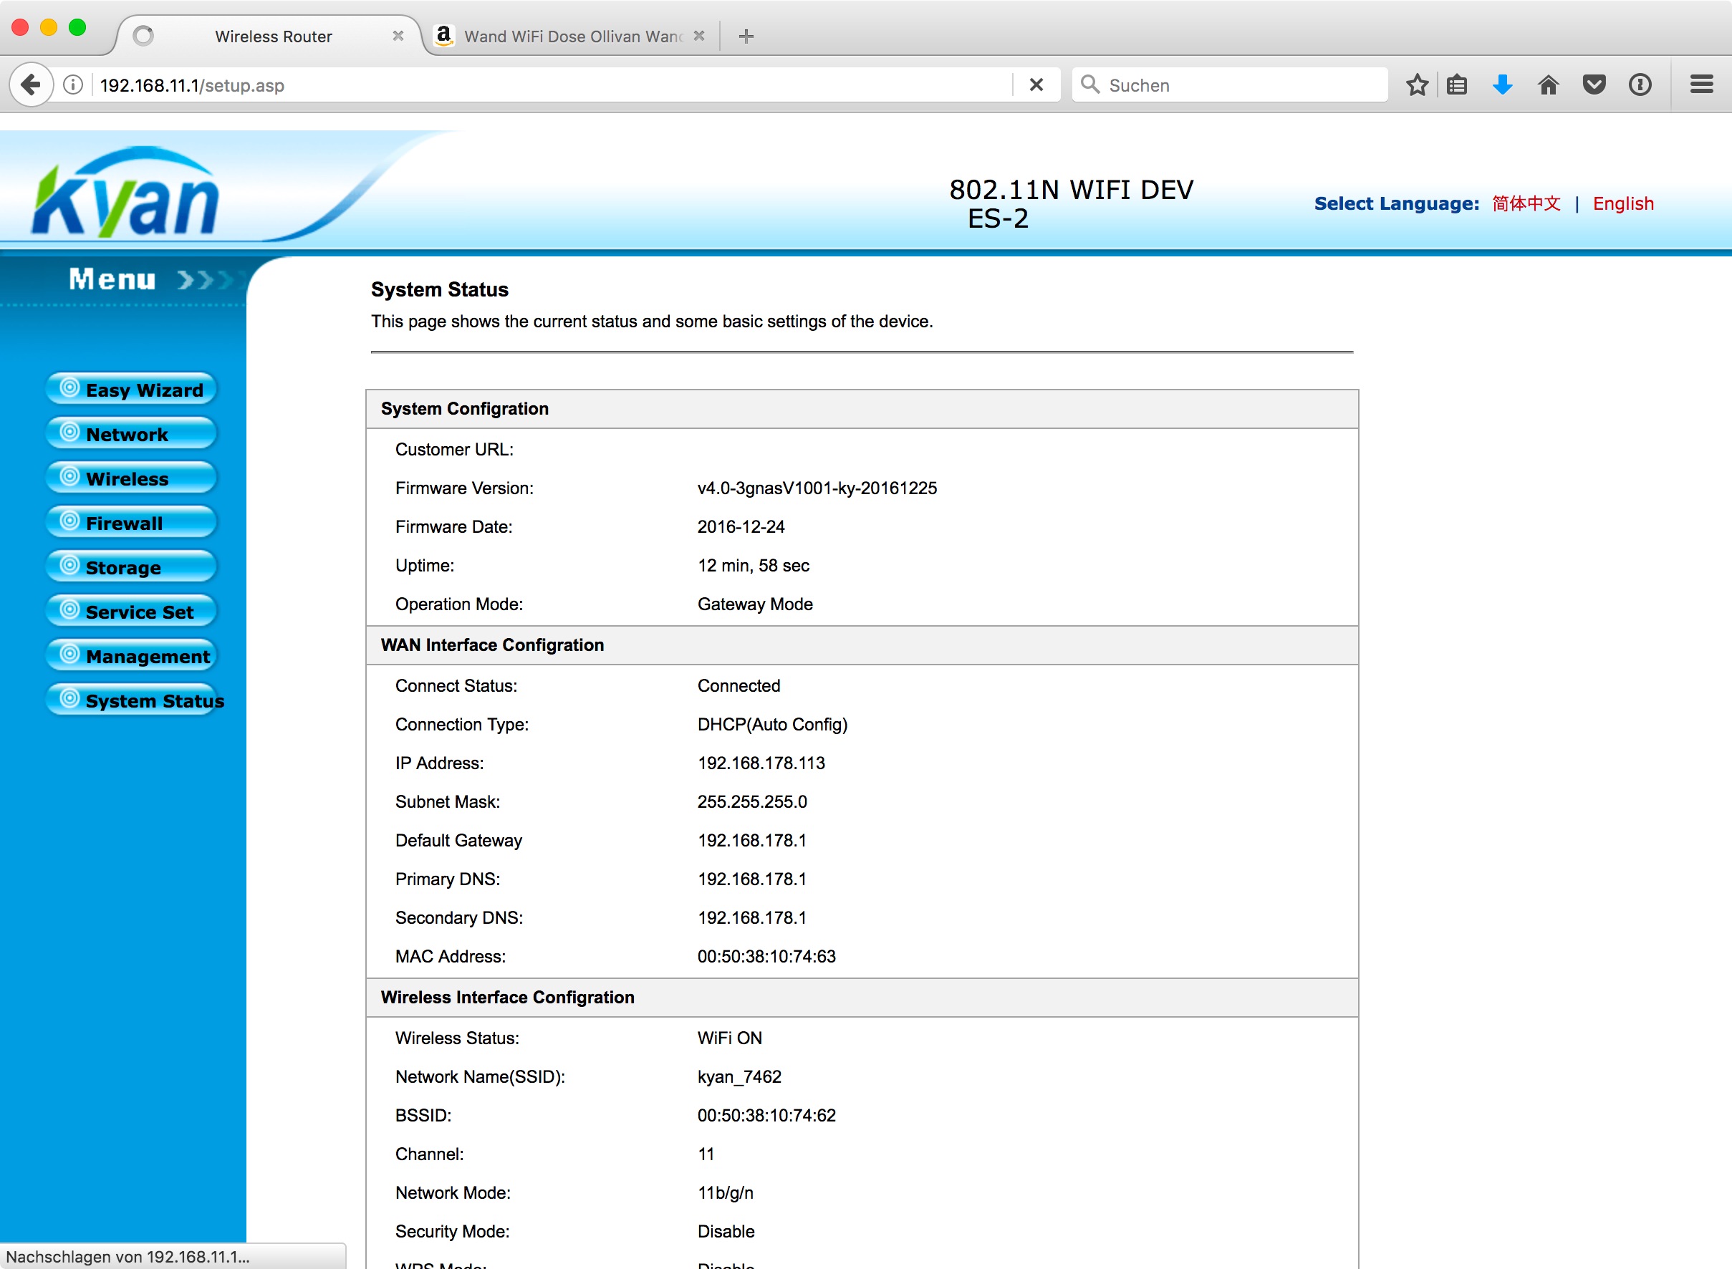Click subnet mask 255.255.255.0
1732x1269 pixels.
click(751, 802)
